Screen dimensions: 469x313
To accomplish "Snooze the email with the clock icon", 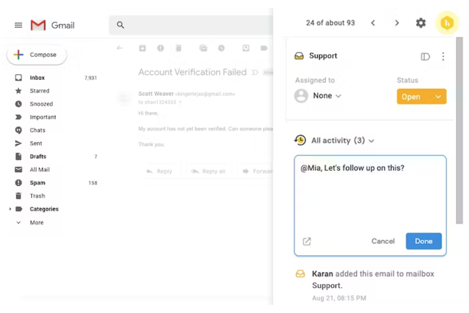I will 221,48.
